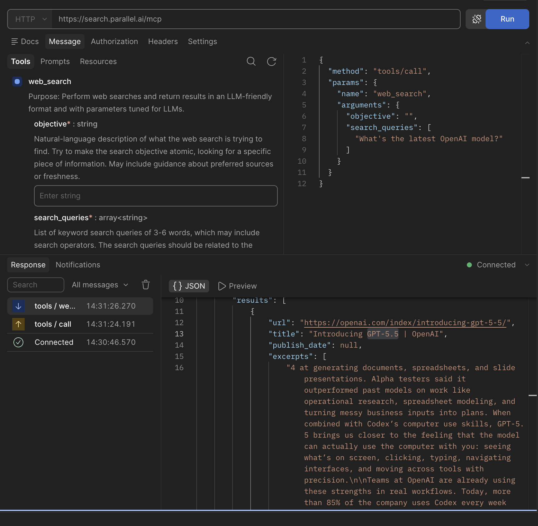Viewport: 538px width, 526px height.
Task: Collapse the request panel with the chevron
Action: 527,43
